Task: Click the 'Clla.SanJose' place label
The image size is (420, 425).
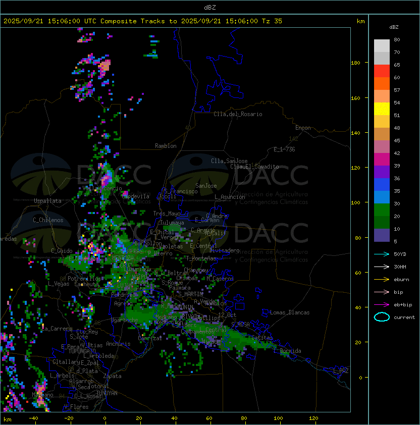Action: [x=229, y=161]
